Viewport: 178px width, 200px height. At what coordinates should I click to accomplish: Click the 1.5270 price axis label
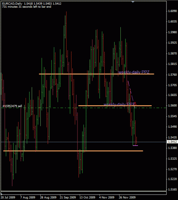[x=172, y=169]
